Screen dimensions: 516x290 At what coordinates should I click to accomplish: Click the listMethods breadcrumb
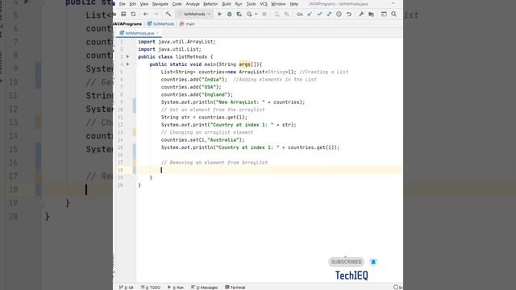[160, 24]
